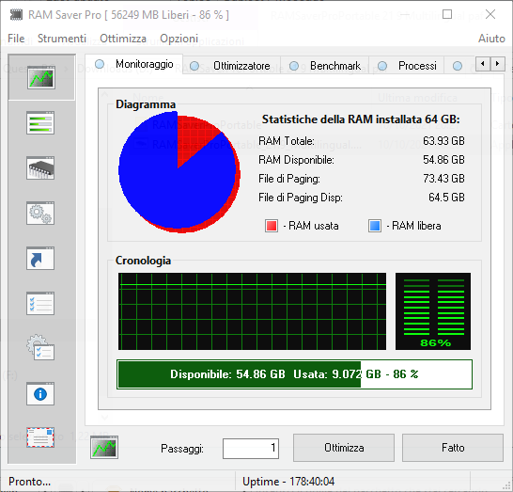Open the Processi tab
Image resolution: width=513 pixels, height=492 pixels.
point(407,66)
